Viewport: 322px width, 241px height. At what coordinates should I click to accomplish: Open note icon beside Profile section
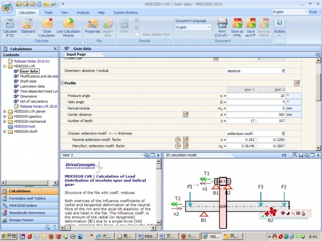(297, 83)
